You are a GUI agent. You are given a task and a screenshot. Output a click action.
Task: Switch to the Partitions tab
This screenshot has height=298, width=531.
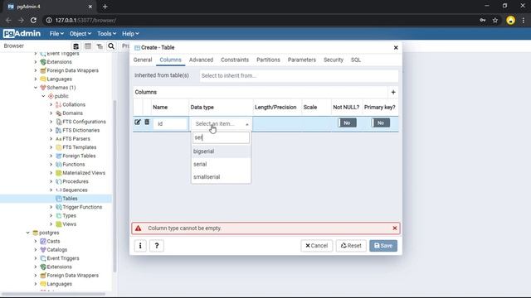[x=268, y=60]
